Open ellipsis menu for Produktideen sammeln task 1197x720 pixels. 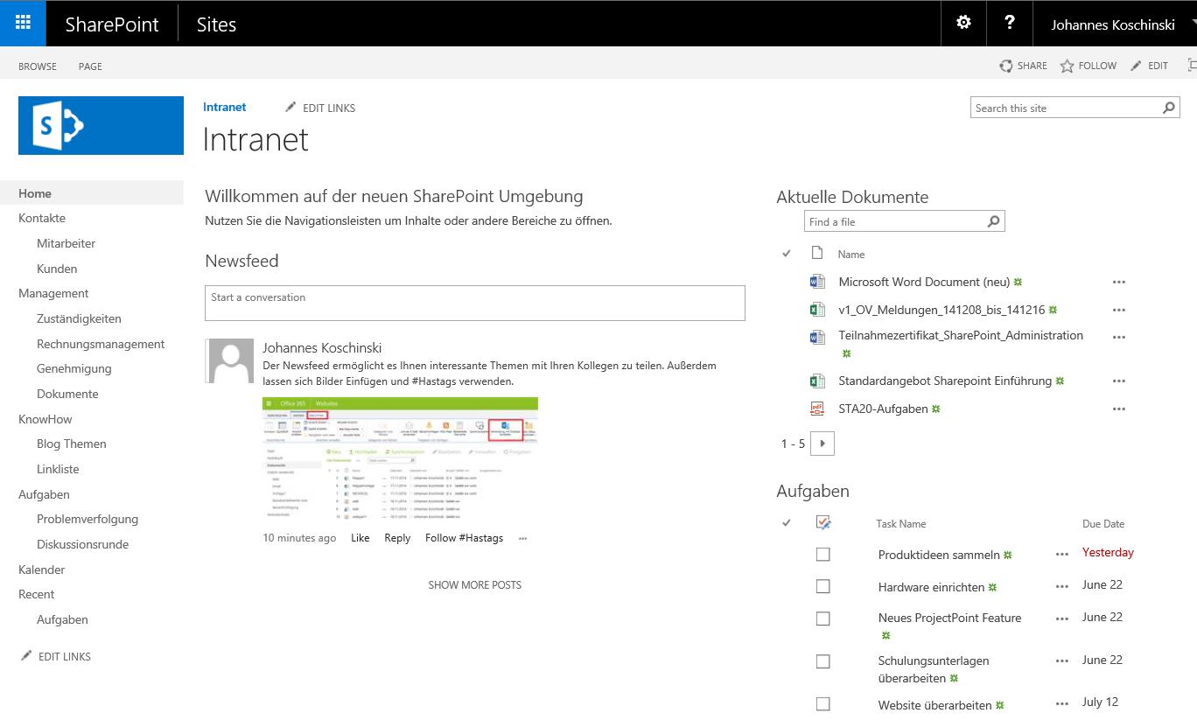1062,555
